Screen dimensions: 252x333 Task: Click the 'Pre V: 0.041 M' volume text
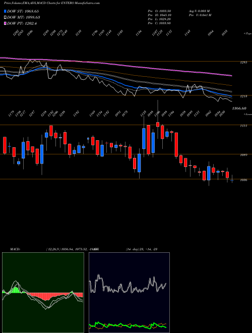click(200, 15)
